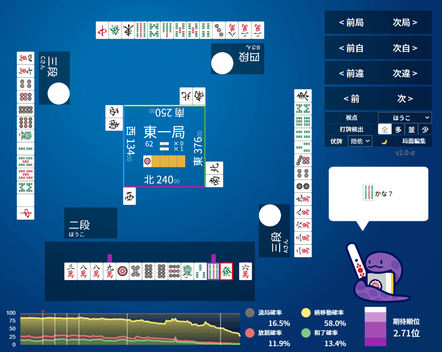Enable the 少 detection setting

click(x=425, y=129)
